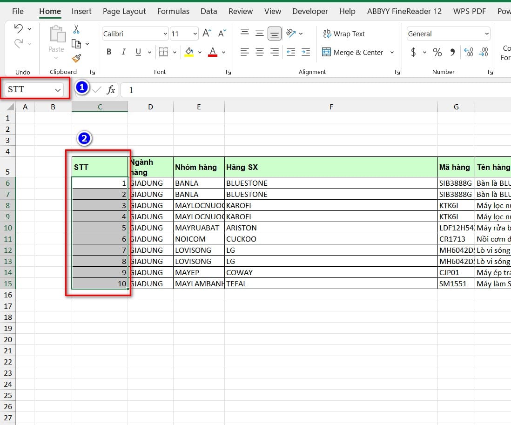Expand the Borders dropdown arrow
Screen dimensions: 511x425
click(175, 52)
